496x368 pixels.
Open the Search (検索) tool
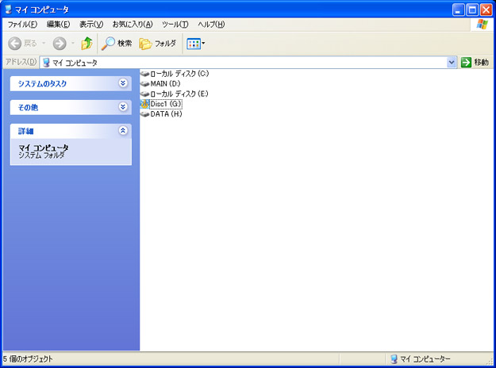click(117, 44)
